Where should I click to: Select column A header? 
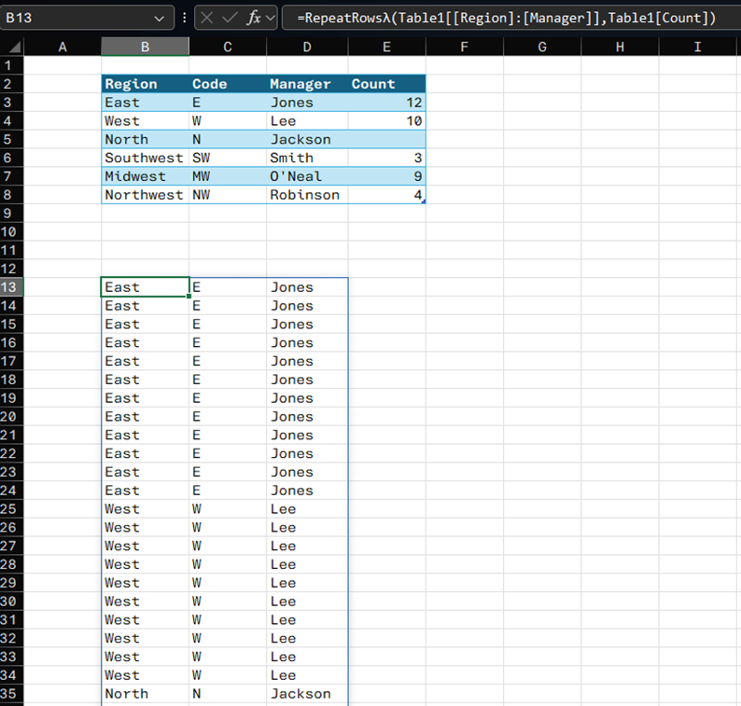[63, 47]
